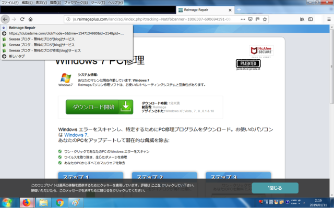Open 表示(V) menu

pos(41,3)
